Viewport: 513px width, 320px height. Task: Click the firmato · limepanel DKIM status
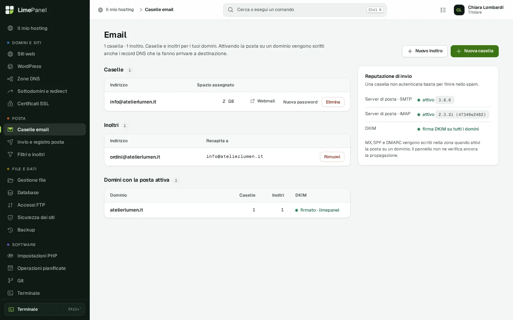click(317, 210)
